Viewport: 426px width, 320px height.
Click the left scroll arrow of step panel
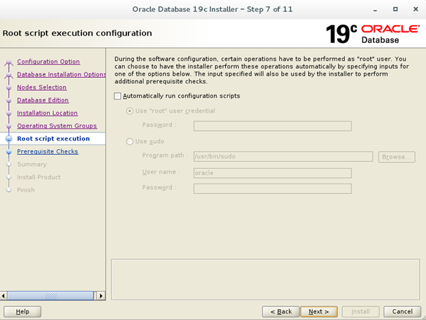(x=3, y=295)
